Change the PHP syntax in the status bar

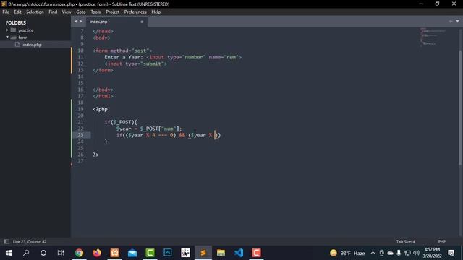[x=442, y=241]
